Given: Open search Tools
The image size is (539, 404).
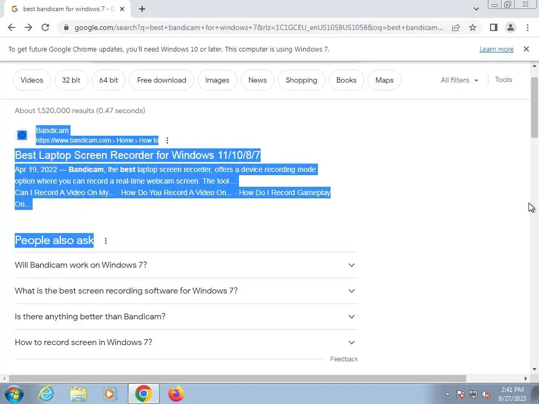Looking at the screenshot, I should point(503,80).
